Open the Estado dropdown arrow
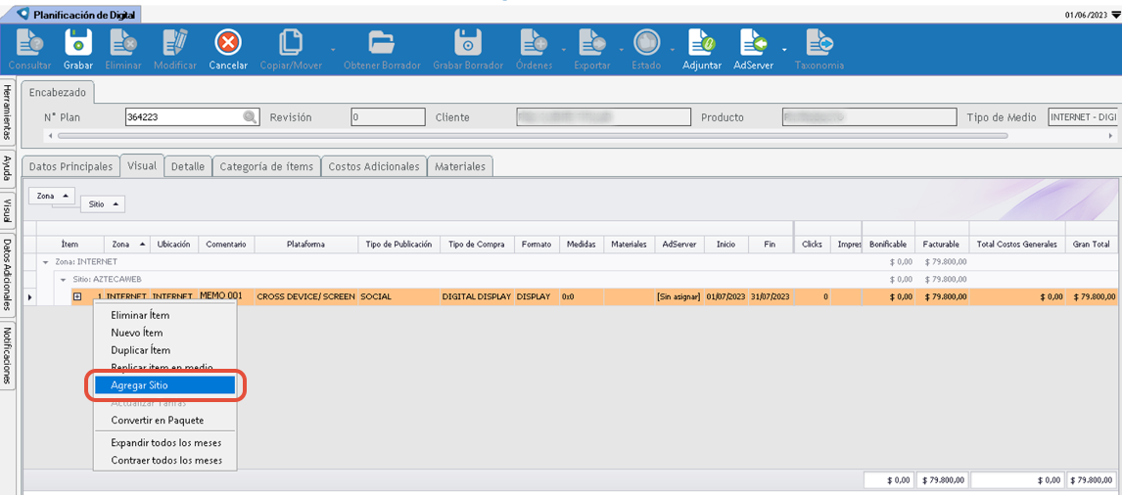This screenshot has width=1122, height=495. (x=674, y=50)
